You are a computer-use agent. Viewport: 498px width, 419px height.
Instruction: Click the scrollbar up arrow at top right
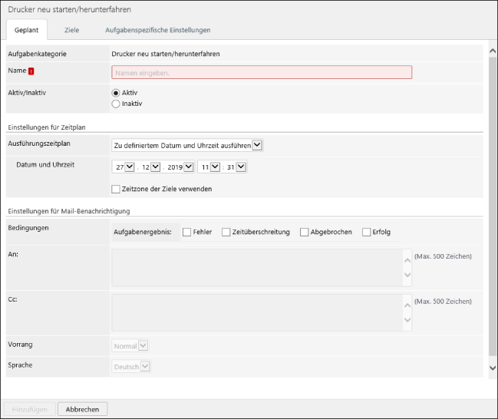click(x=492, y=51)
